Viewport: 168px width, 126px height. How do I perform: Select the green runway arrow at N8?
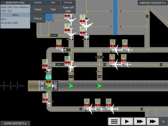100,86
